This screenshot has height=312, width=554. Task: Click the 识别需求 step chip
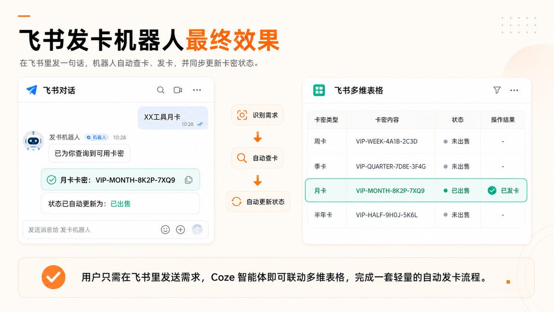tap(258, 115)
